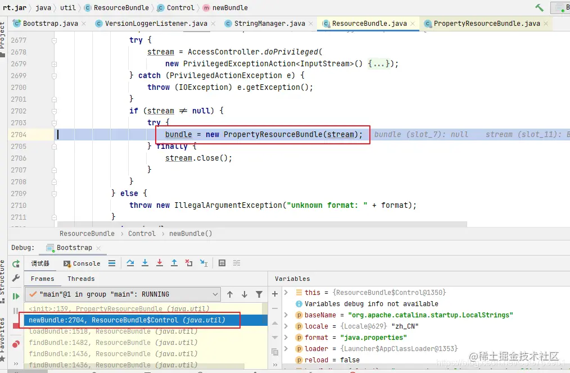Open the Favorites side panel

tap(3, 340)
